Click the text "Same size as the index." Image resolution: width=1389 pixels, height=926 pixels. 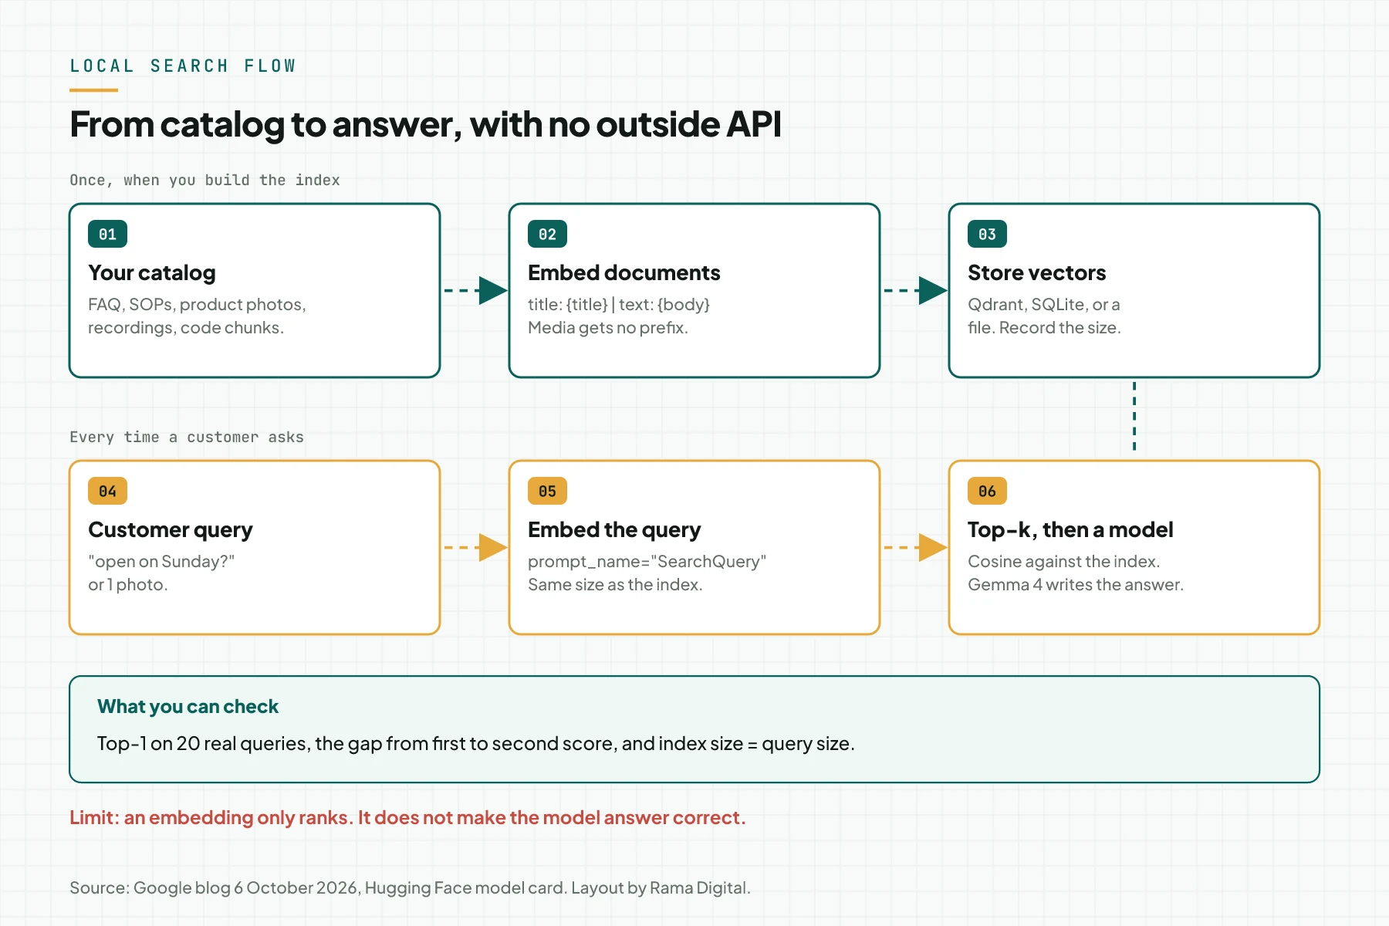coord(615,585)
